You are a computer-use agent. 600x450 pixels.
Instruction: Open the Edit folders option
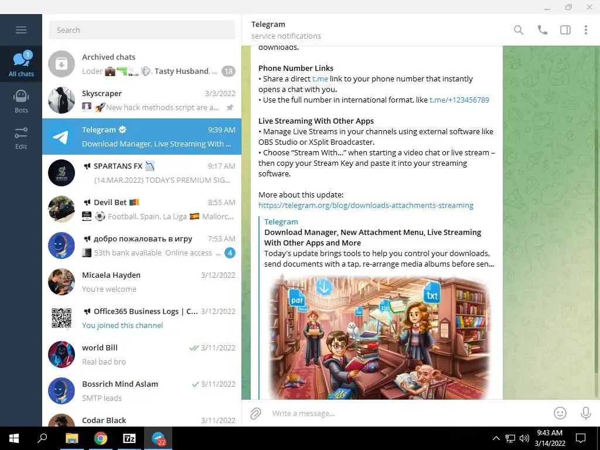tap(21, 138)
